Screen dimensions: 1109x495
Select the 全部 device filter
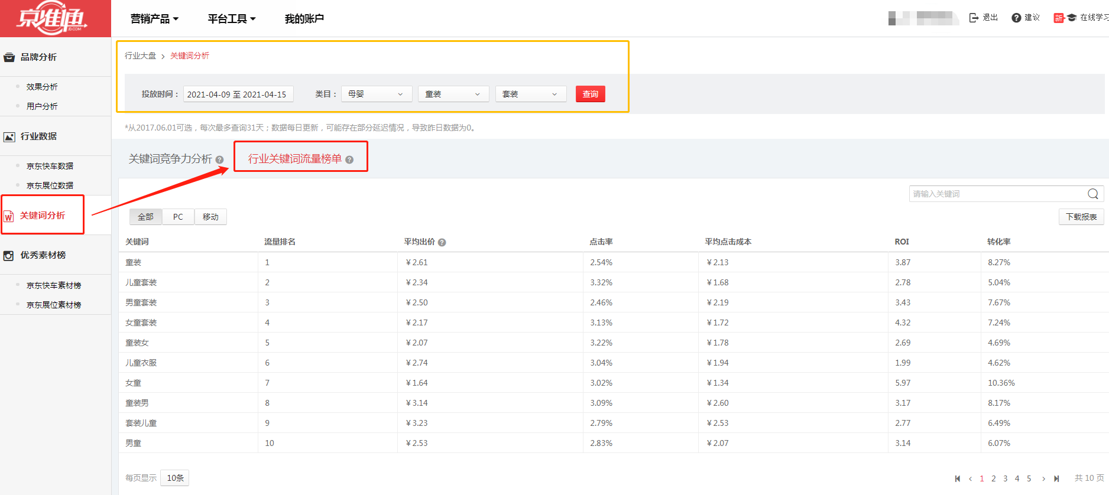(x=145, y=217)
